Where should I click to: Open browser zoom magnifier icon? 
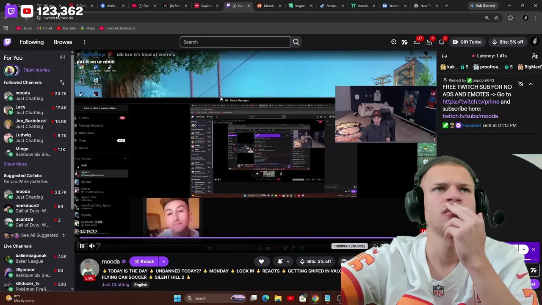point(487,18)
